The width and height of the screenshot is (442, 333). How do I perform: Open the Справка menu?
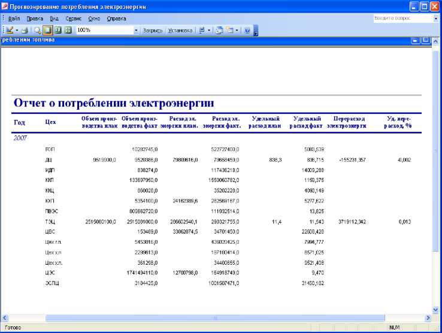pyautogui.click(x=116, y=19)
